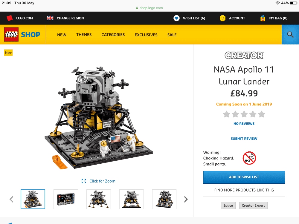The image size is (299, 224).
Task: Open the Submit Review link
Action: click(244, 139)
